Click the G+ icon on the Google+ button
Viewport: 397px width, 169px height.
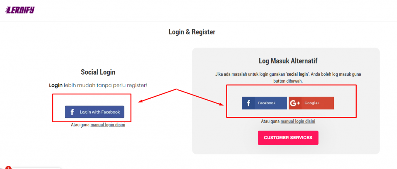(x=295, y=103)
